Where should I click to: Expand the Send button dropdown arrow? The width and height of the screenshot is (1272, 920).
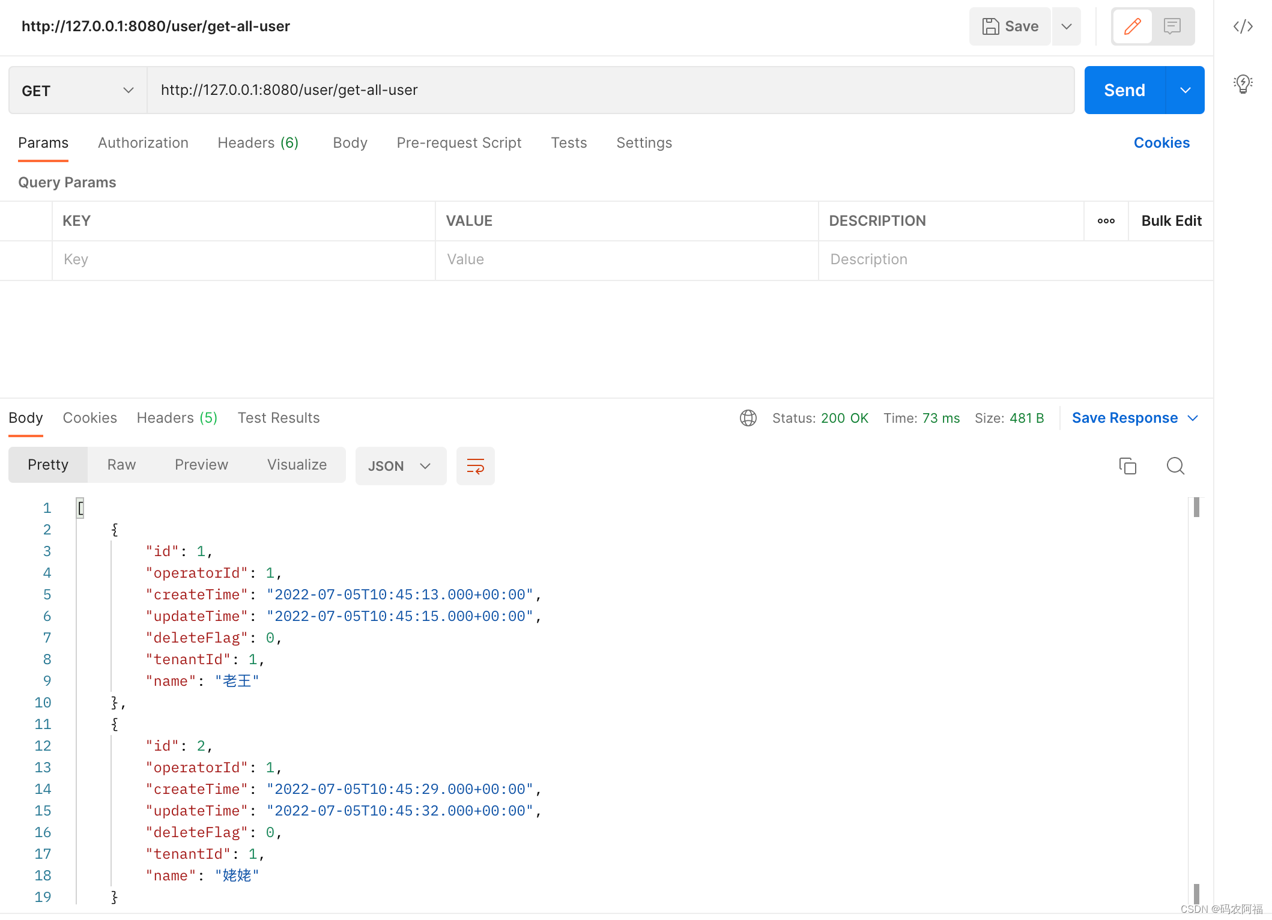pyautogui.click(x=1185, y=90)
